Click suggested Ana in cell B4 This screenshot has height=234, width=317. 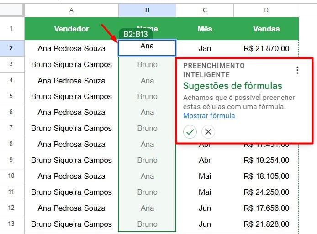147,81
